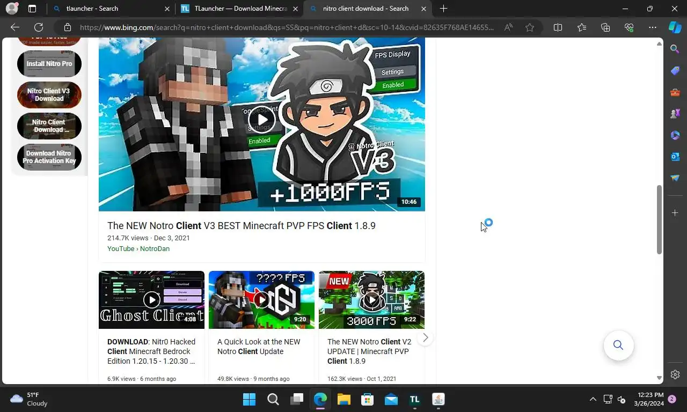Click the browser Back arrow
Screen dimensions: 687x412
(x=15, y=27)
